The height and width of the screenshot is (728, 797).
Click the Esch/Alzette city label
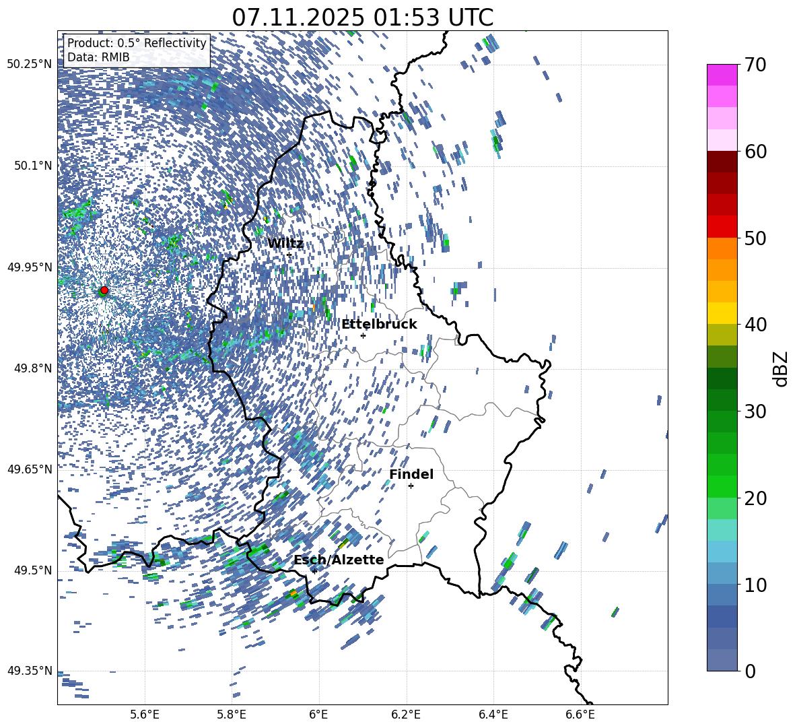pos(339,560)
